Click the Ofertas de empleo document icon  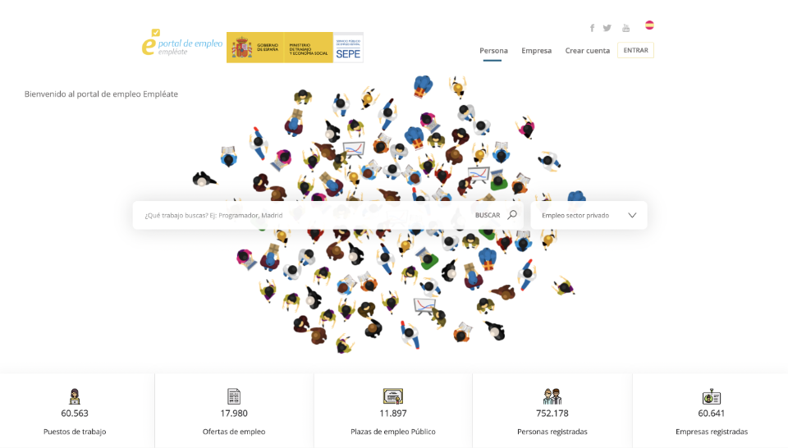(234, 396)
